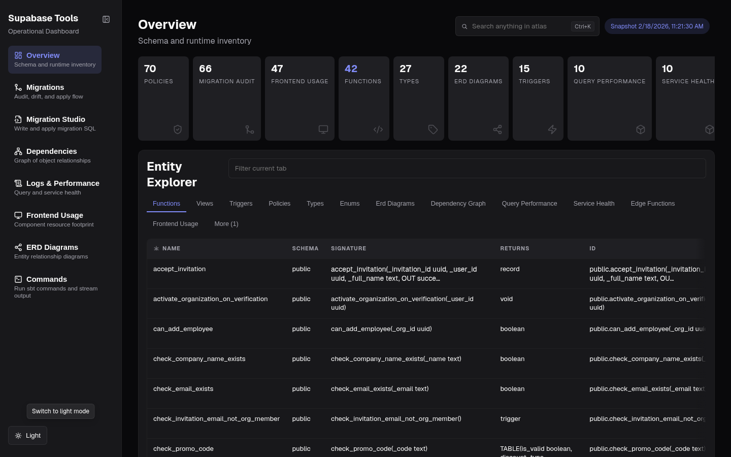The width and height of the screenshot is (731, 457).
Task: Click the tag icon on the Types card
Action: coord(433,129)
